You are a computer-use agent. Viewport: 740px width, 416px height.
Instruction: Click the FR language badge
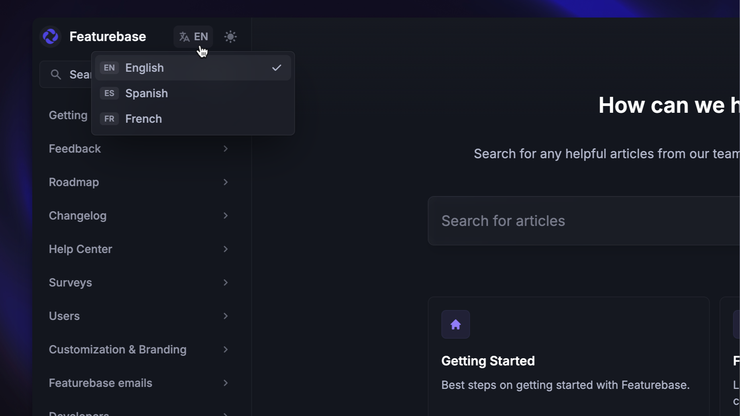click(109, 119)
